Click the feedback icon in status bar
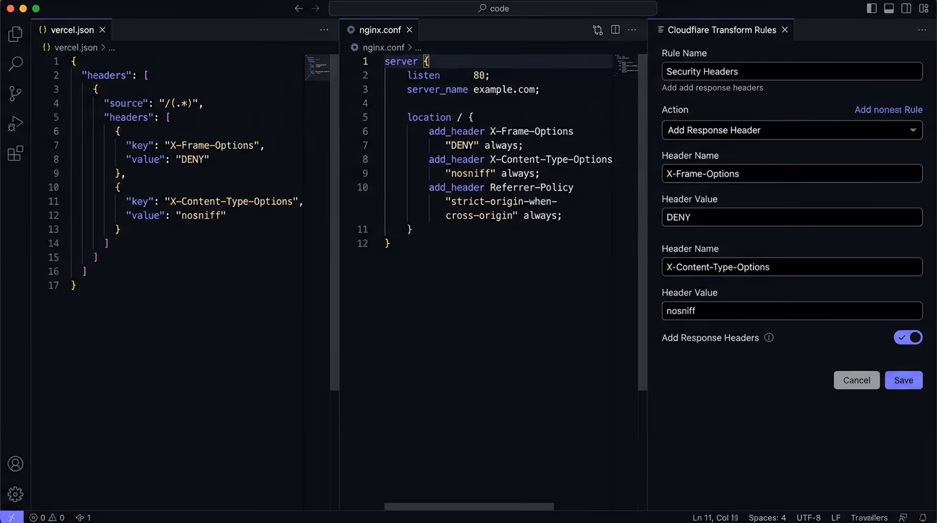The width and height of the screenshot is (937, 523). [903, 518]
